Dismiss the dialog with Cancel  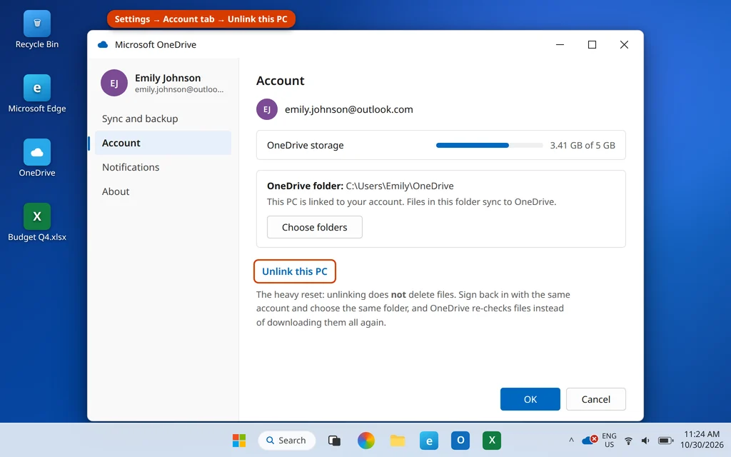(596, 399)
